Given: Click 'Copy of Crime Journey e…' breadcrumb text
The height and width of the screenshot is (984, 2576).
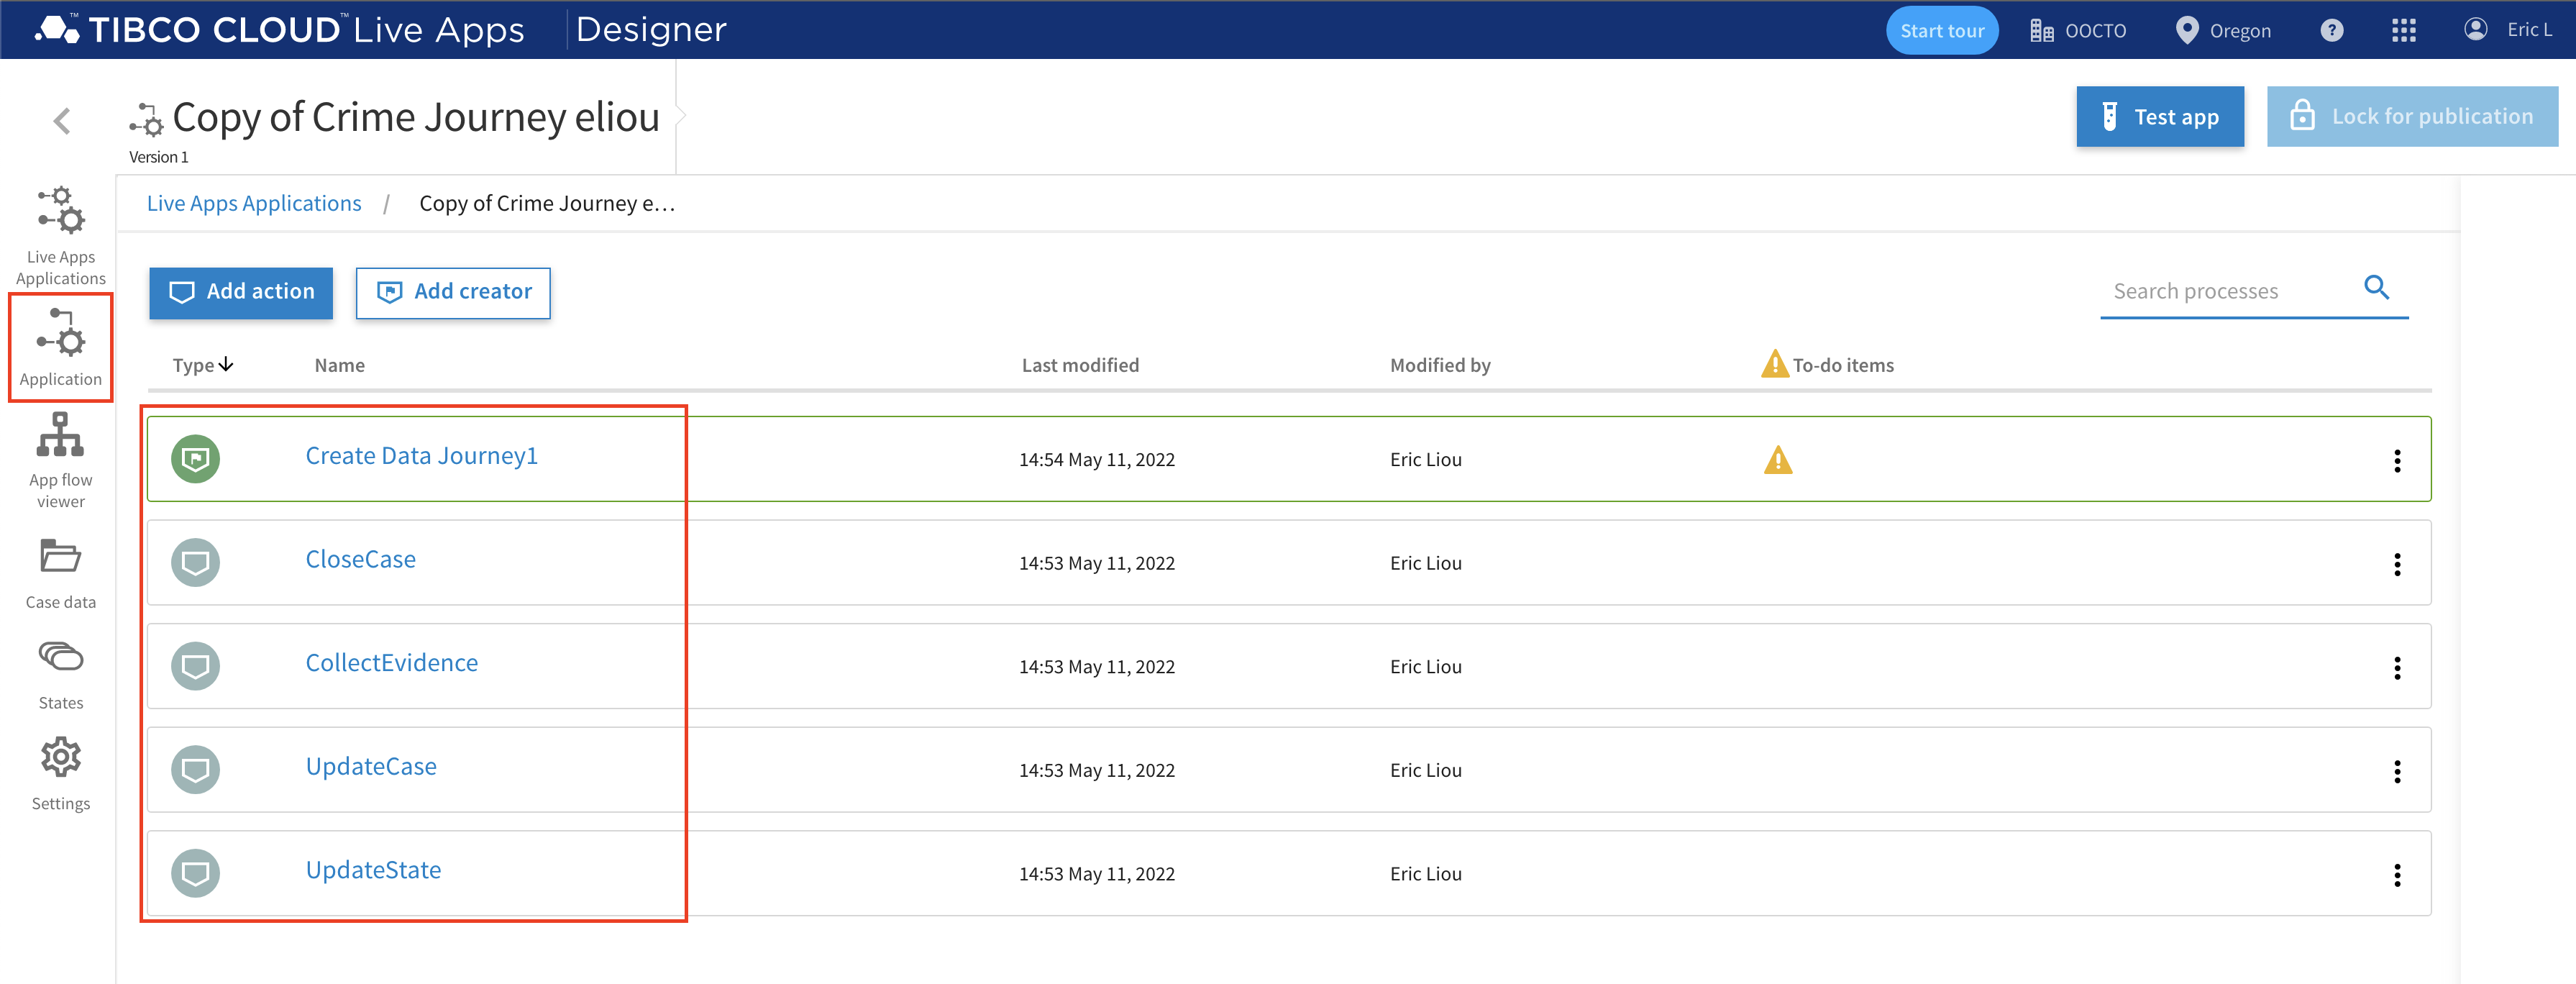Looking at the screenshot, I should click(547, 204).
